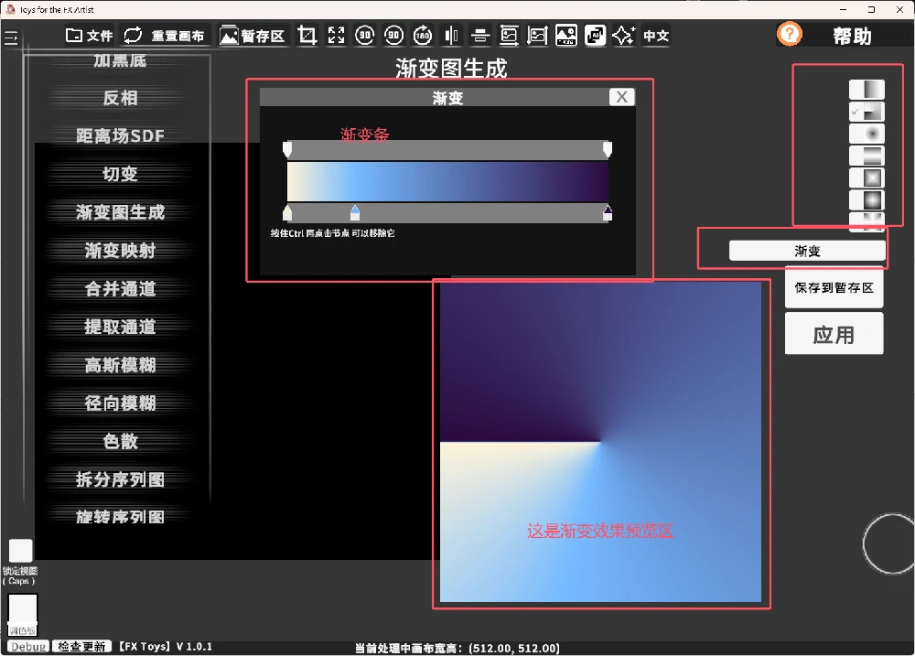Click the rotate 180 degrees icon

tap(423, 36)
